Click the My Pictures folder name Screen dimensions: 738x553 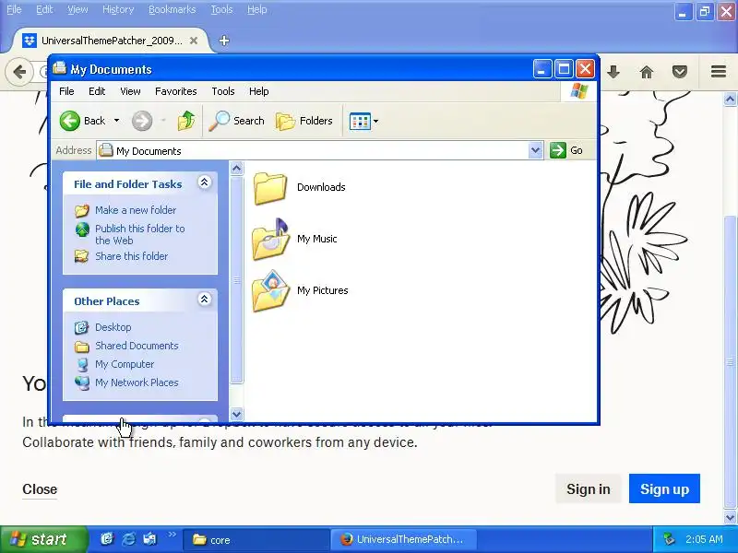322,290
